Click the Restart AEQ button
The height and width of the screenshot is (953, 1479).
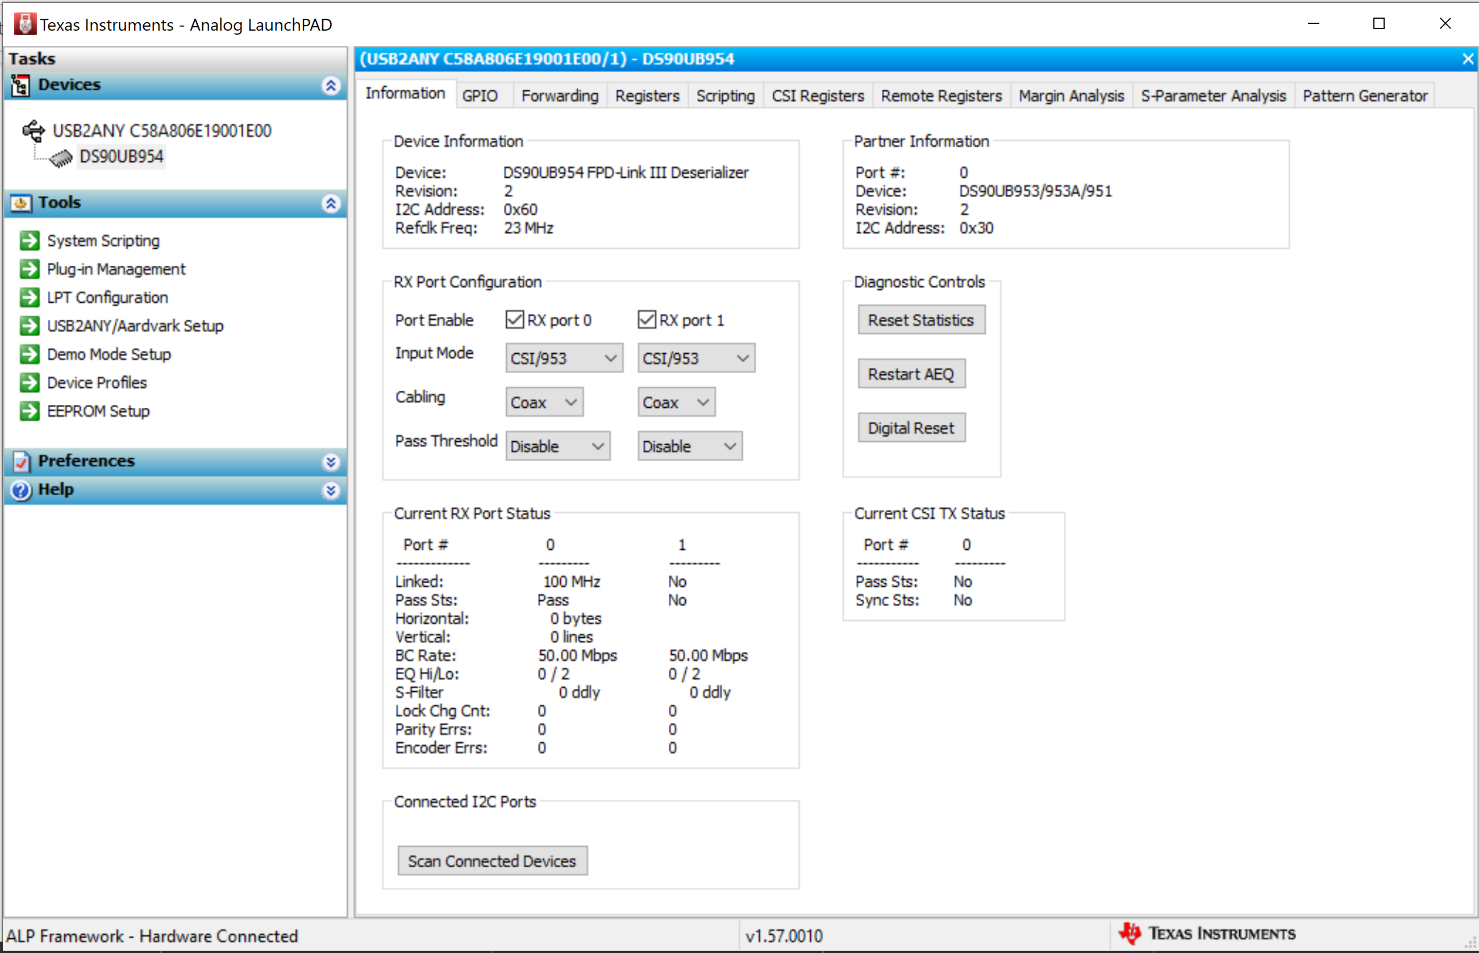[911, 373]
